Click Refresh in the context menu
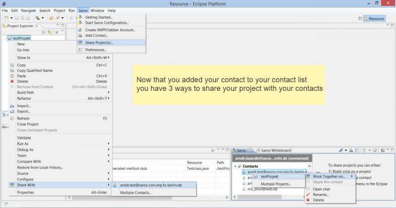396x208 pixels. point(60,118)
